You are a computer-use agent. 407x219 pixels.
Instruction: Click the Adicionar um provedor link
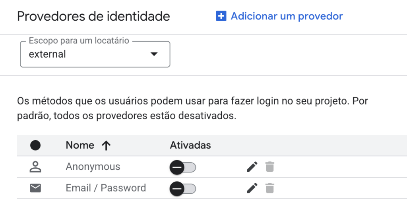pos(287,16)
